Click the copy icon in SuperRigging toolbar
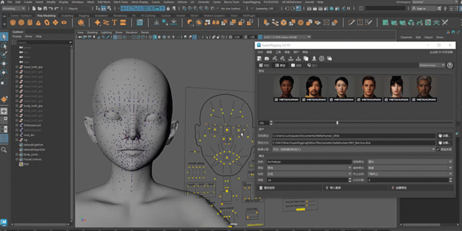 tap(306, 58)
